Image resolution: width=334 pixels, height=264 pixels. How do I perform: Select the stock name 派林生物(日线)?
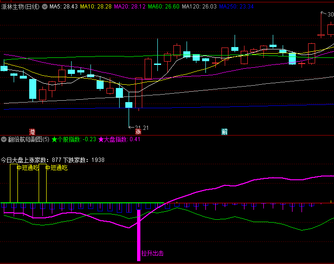(x=20, y=7)
